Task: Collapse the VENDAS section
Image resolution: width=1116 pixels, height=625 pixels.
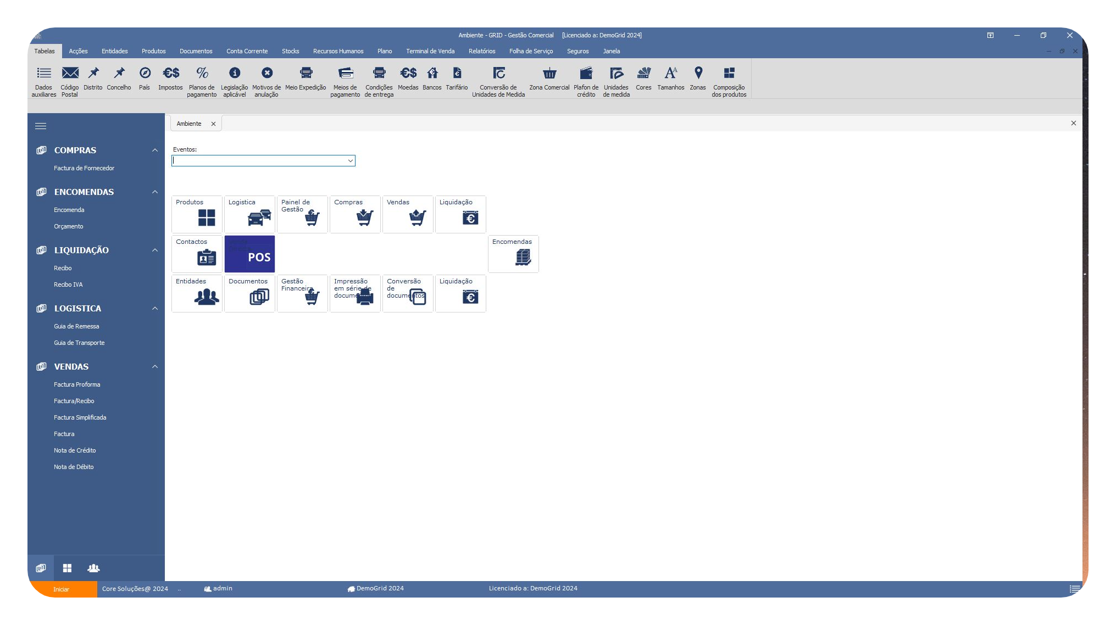Action: 155,366
